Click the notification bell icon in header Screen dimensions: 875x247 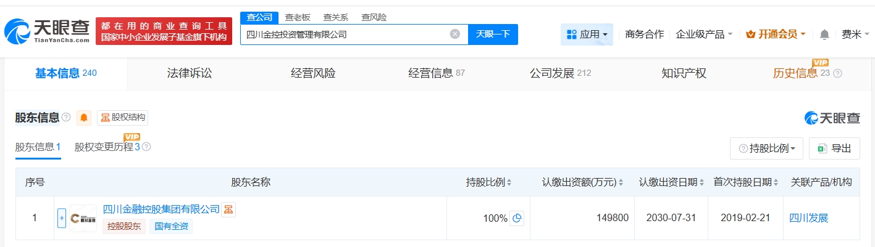coord(824,34)
